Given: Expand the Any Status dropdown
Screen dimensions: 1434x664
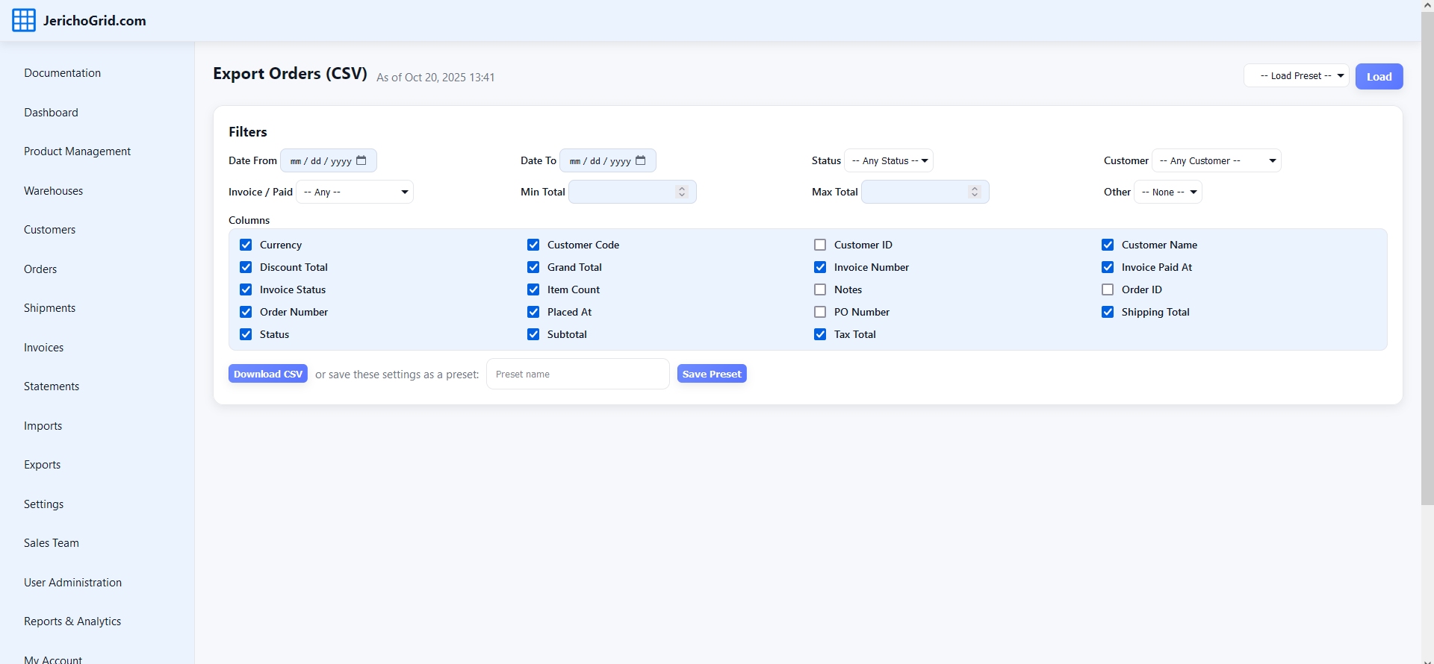Looking at the screenshot, I should (889, 160).
